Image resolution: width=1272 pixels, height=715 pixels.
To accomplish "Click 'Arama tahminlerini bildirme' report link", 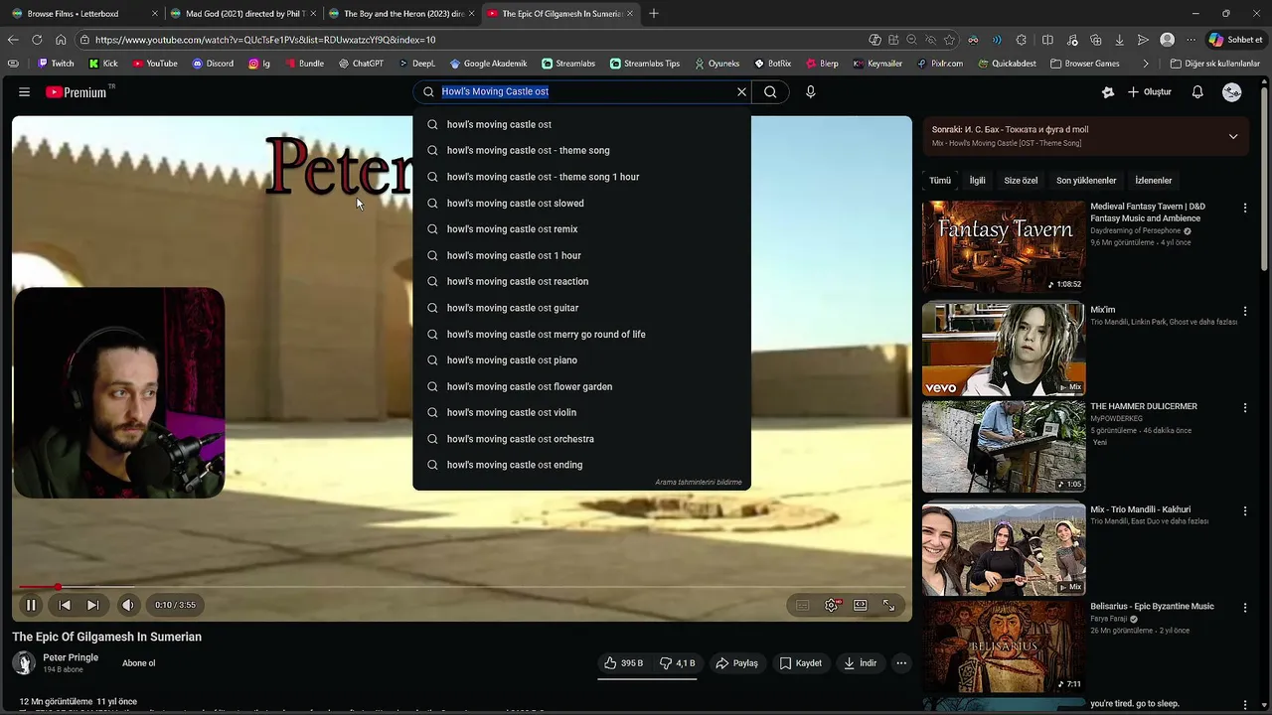I will [699, 482].
